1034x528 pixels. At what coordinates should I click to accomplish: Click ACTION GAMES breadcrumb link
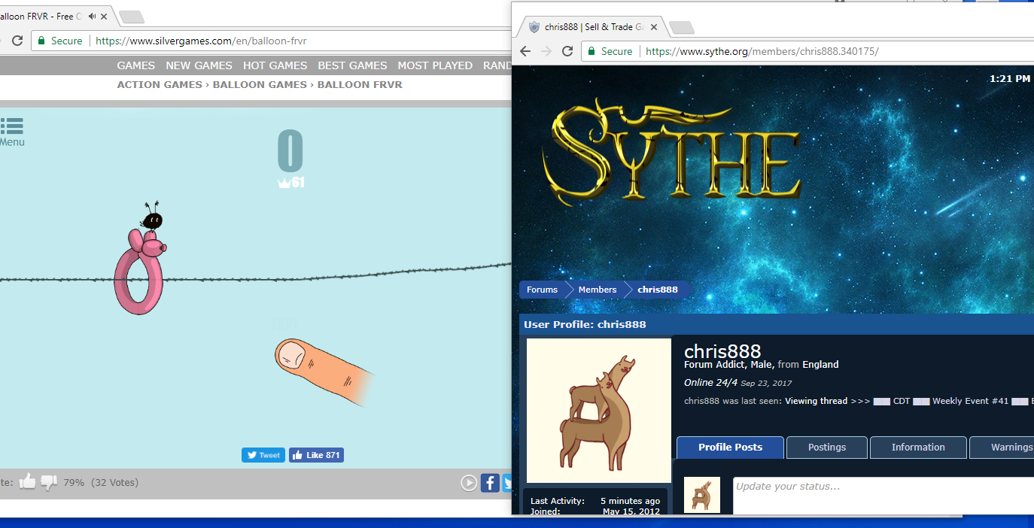coord(160,85)
